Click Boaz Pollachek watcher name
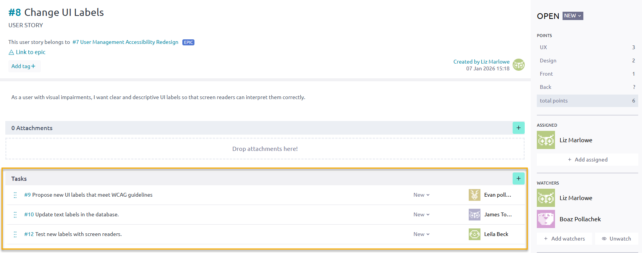This screenshot has width=642, height=253. click(580, 219)
